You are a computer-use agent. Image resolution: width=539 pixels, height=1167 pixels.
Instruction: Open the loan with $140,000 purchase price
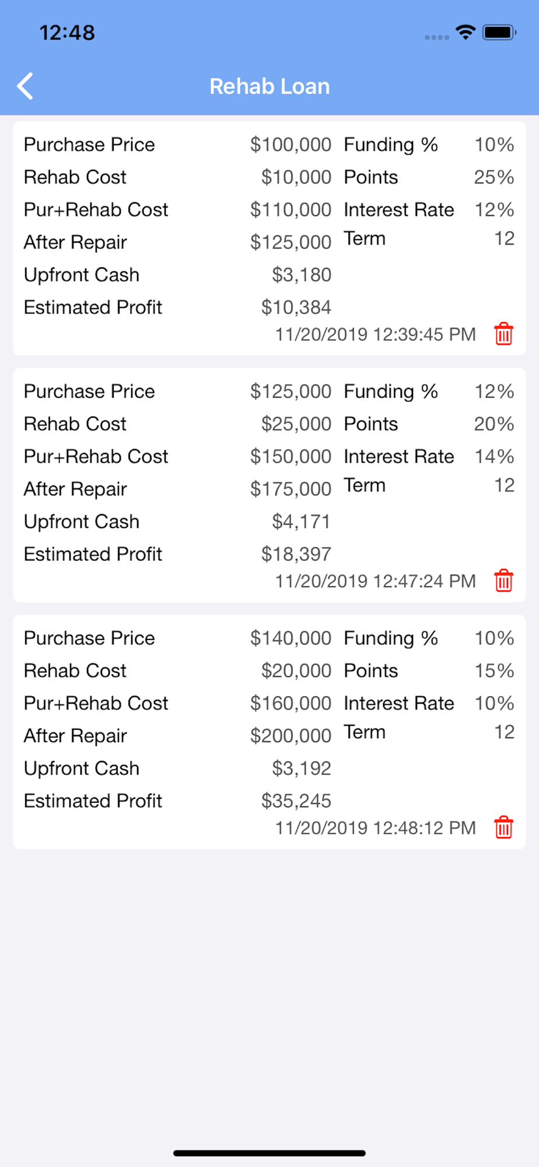click(269, 732)
